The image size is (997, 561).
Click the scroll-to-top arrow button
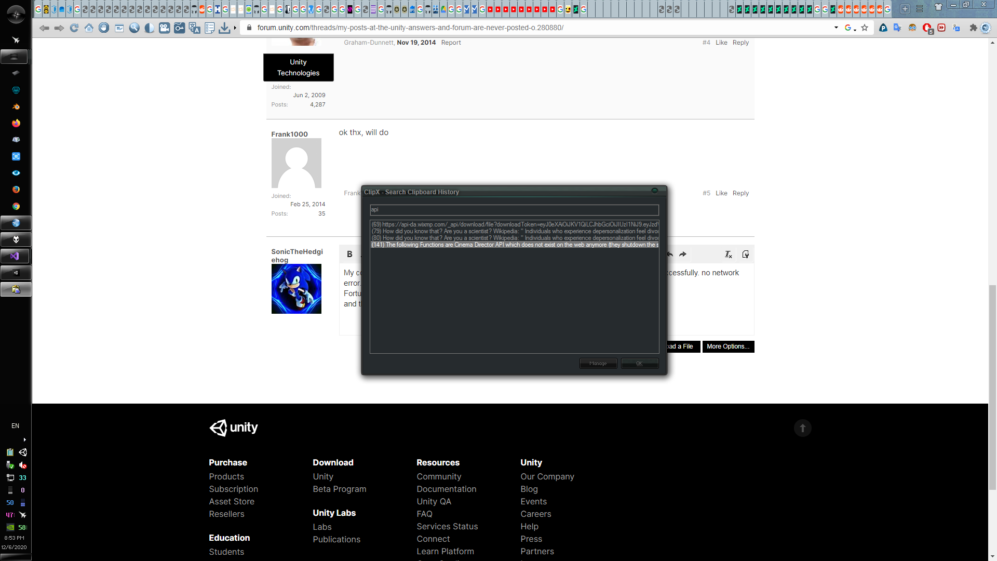point(802,428)
